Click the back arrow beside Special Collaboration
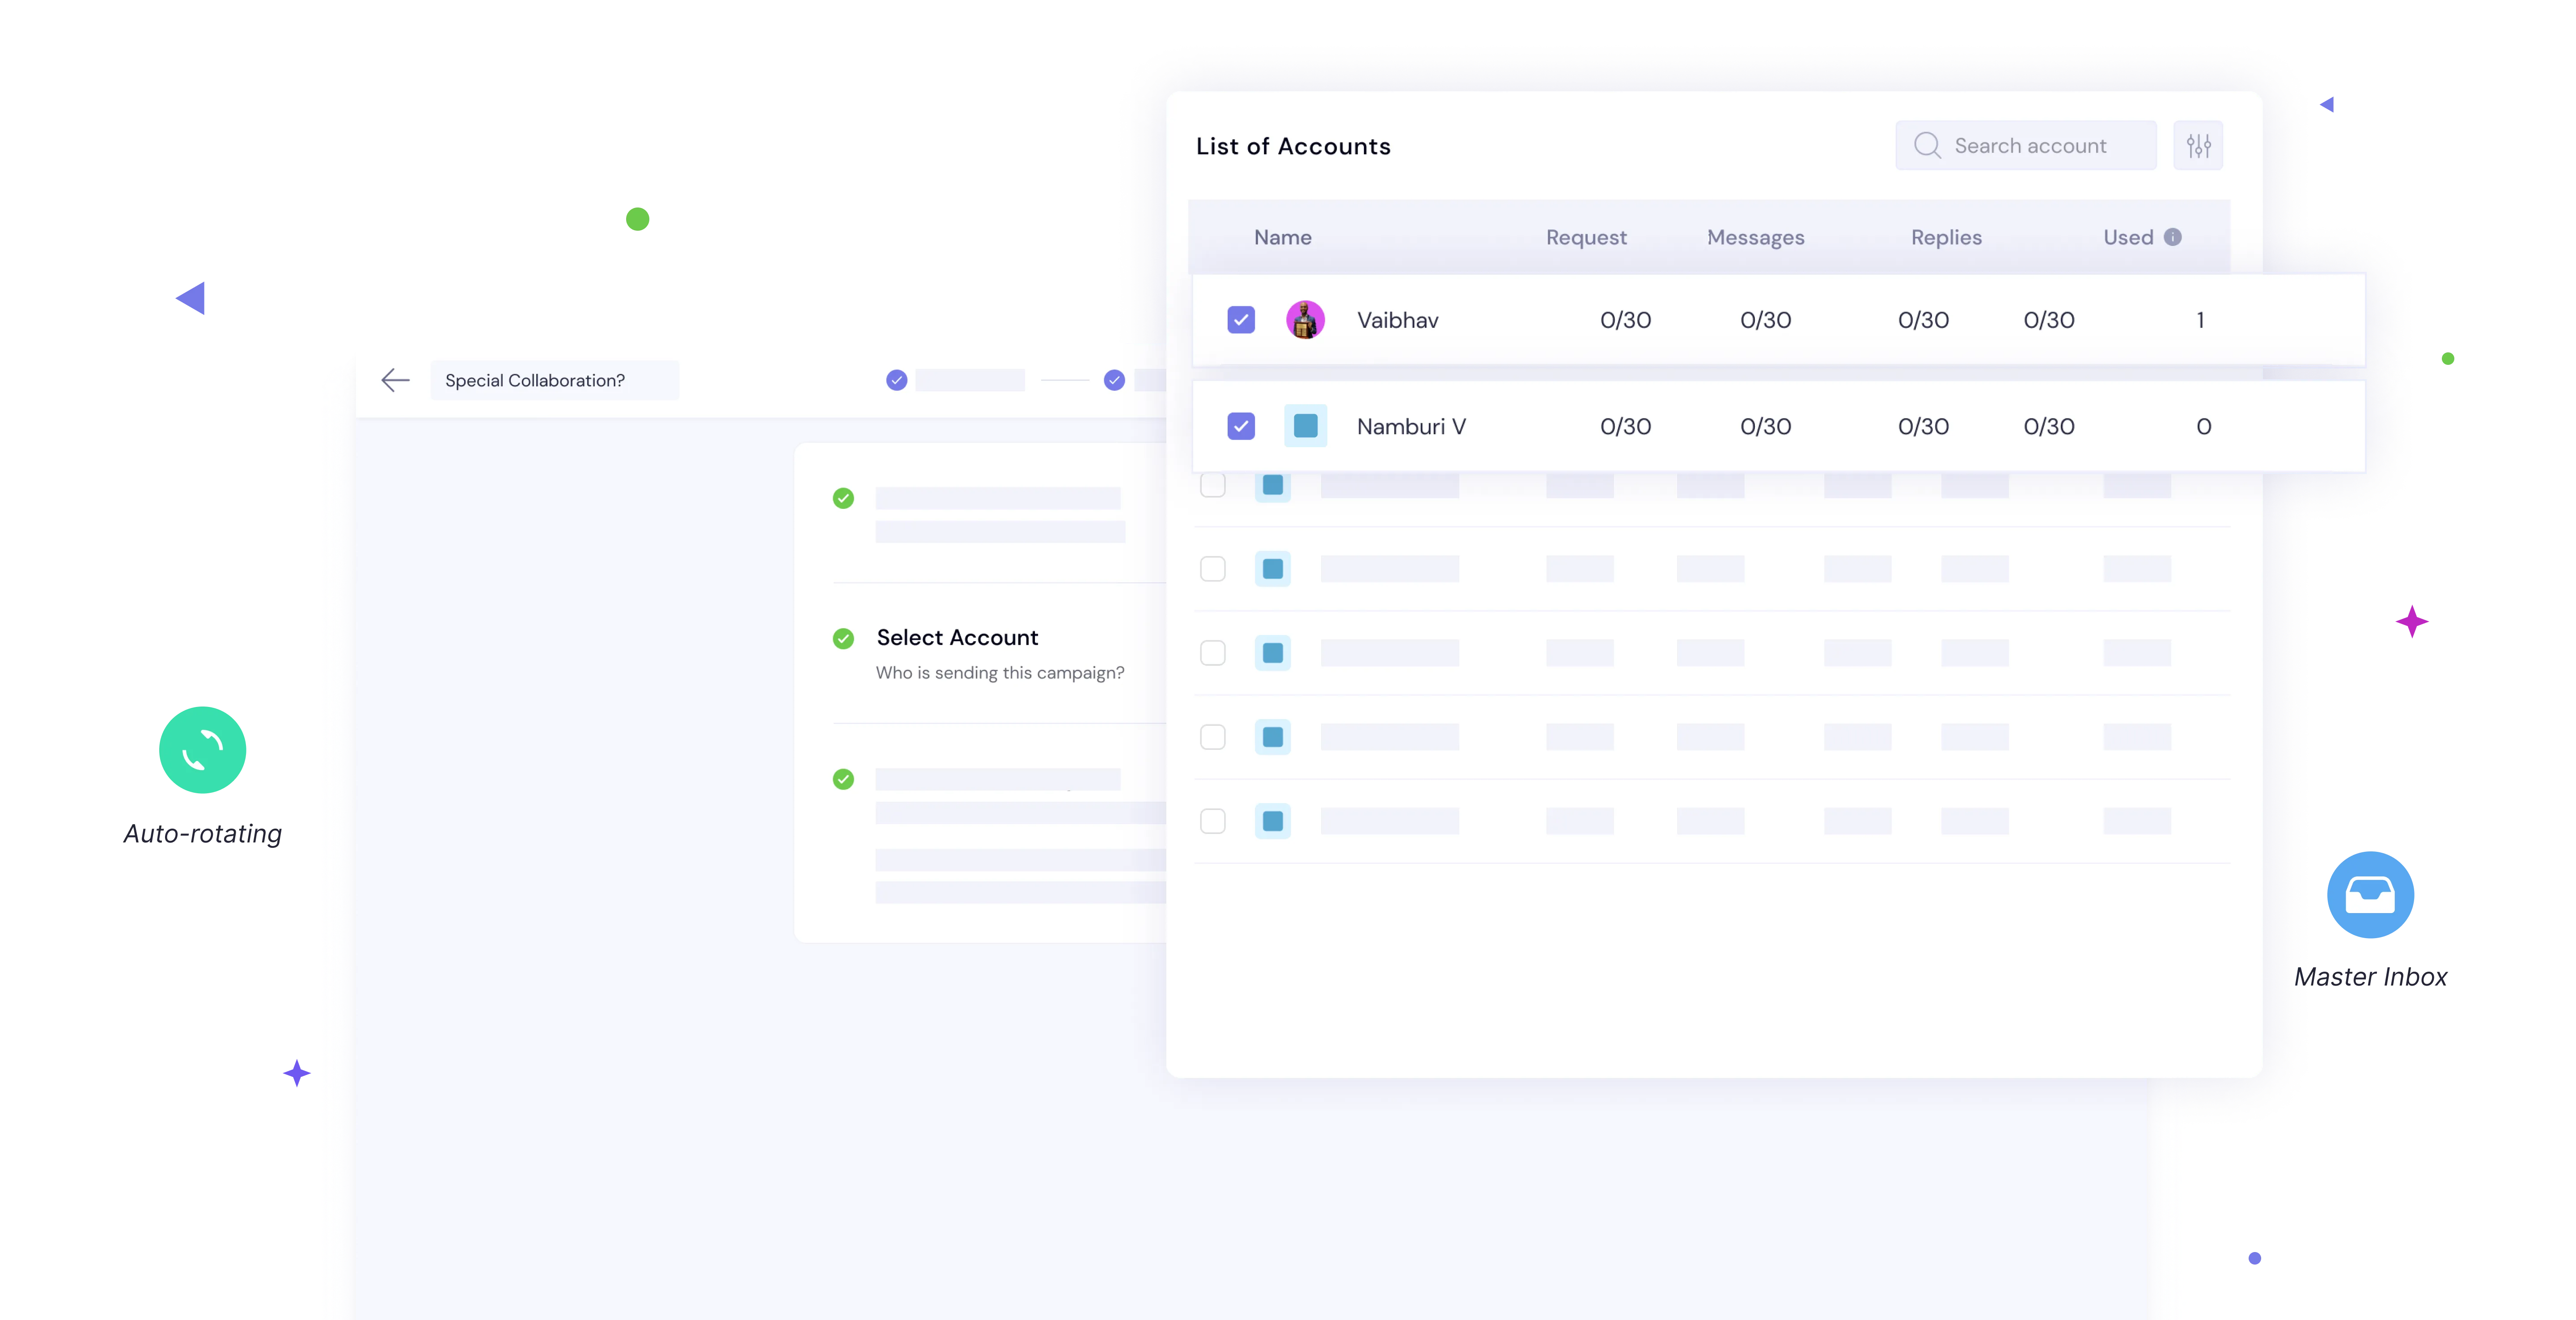2576x1320 pixels. [395, 380]
